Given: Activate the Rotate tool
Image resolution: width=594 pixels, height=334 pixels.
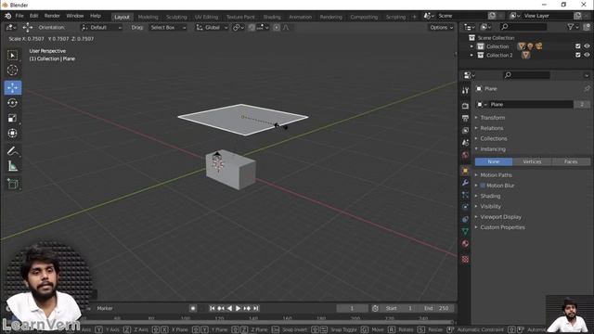Looking at the screenshot, I should [12, 103].
